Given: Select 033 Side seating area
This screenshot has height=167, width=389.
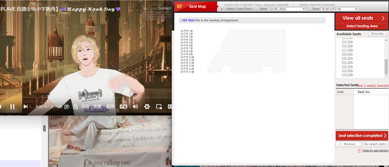Looking at the screenshot, I should [347, 70].
